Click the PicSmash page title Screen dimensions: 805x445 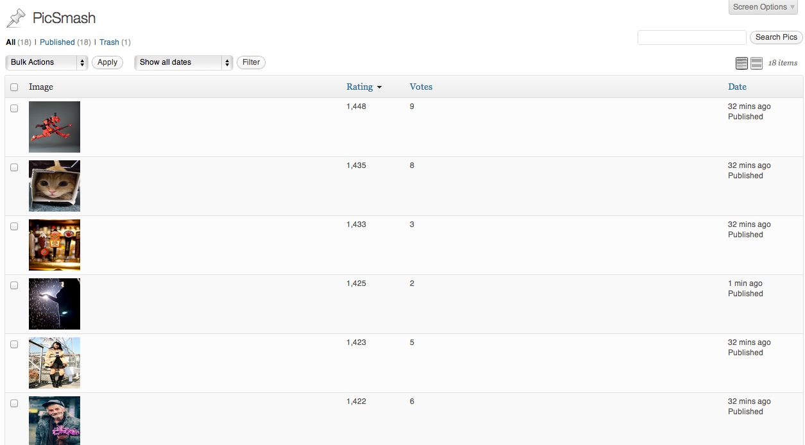click(x=64, y=18)
